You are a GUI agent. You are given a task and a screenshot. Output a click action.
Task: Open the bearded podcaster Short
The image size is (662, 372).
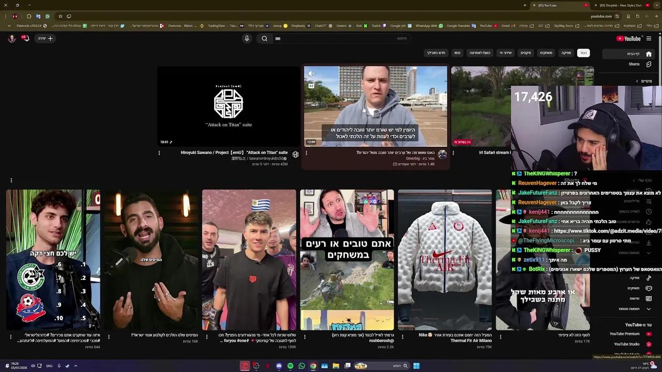(151, 259)
